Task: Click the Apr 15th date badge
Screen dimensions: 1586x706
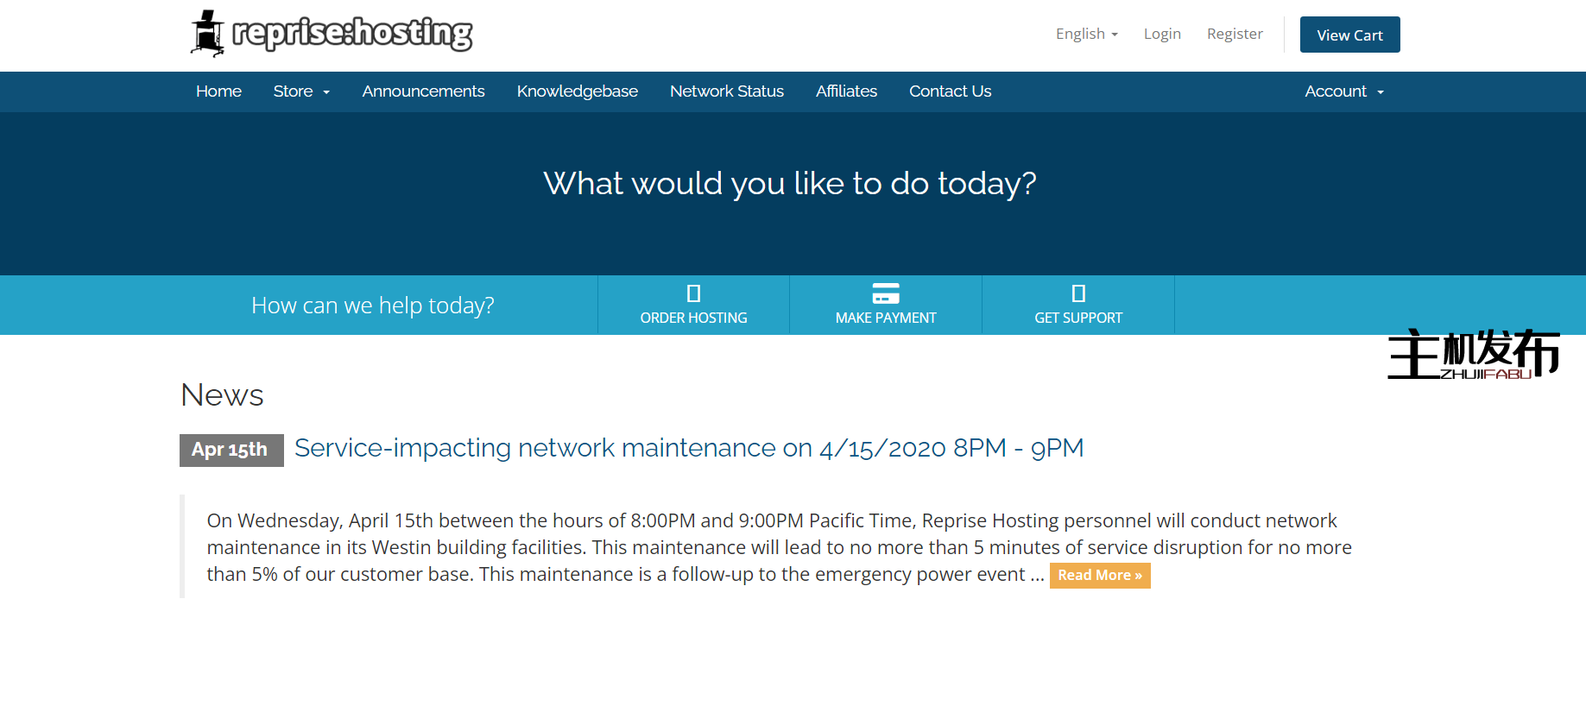Action: click(231, 450)
